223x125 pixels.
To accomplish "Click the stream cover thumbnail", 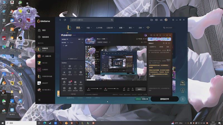I will point(91,41).
